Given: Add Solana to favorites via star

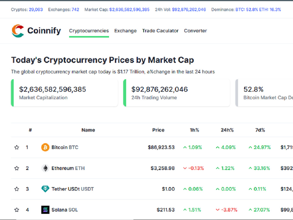Looking at the screenshot, I should point(17,210).
